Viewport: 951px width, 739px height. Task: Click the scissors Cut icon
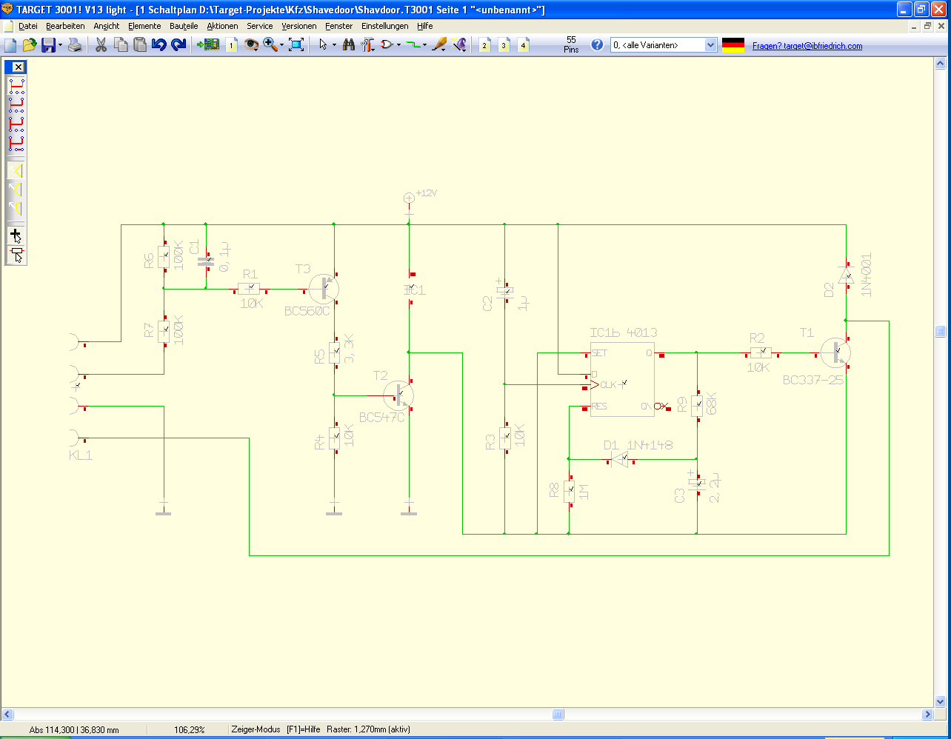point(101,45)
